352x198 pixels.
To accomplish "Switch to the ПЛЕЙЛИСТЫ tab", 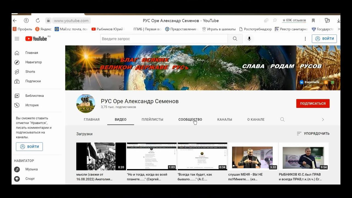I will click(152, 120).
